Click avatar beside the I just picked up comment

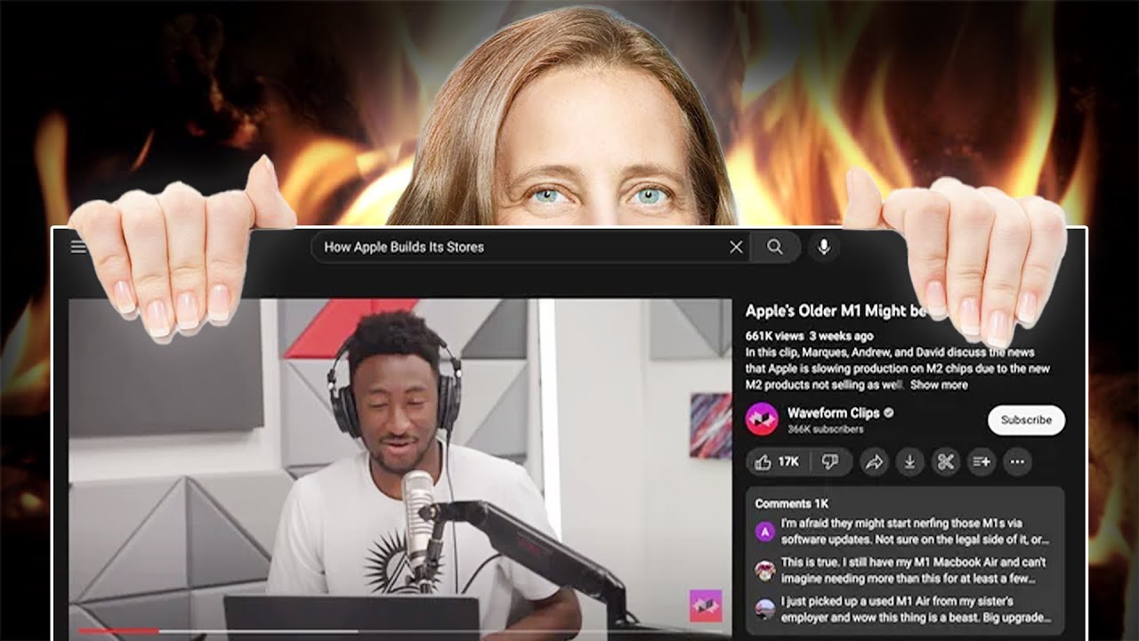[764, 609]
